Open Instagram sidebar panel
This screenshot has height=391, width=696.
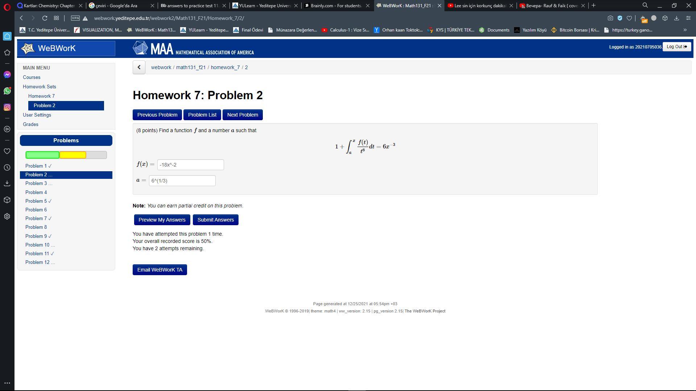pyautogui.click(x=7, y=107)
